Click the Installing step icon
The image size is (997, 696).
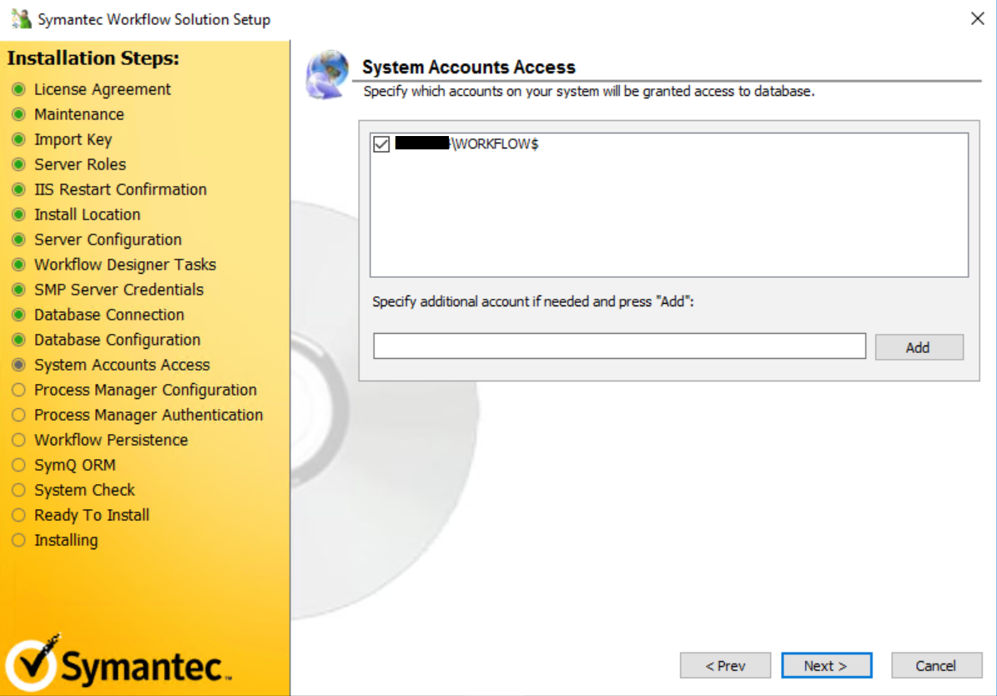point(19,540)
